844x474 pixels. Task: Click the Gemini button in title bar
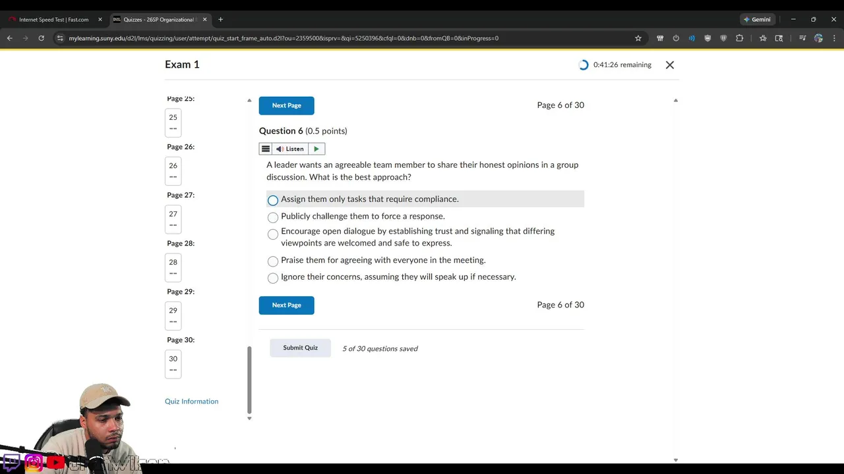tap(756, 20)
